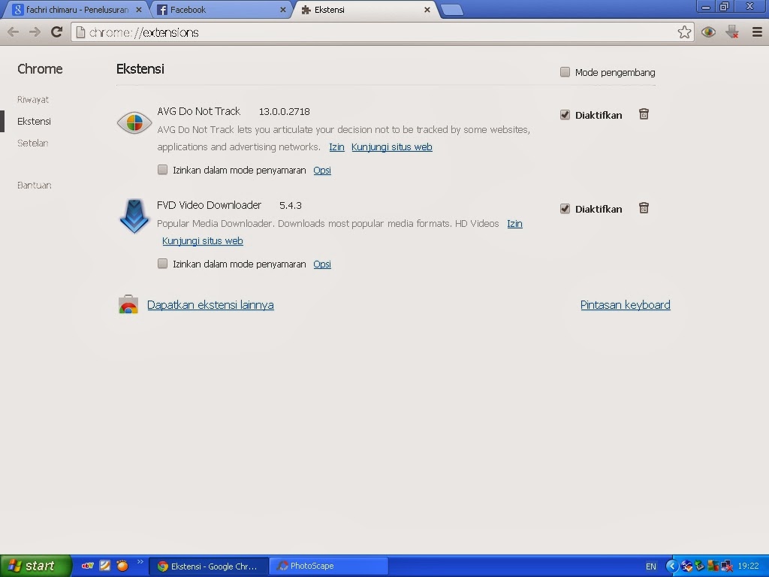Select the Ekstensi browser tab

(366, 10)
